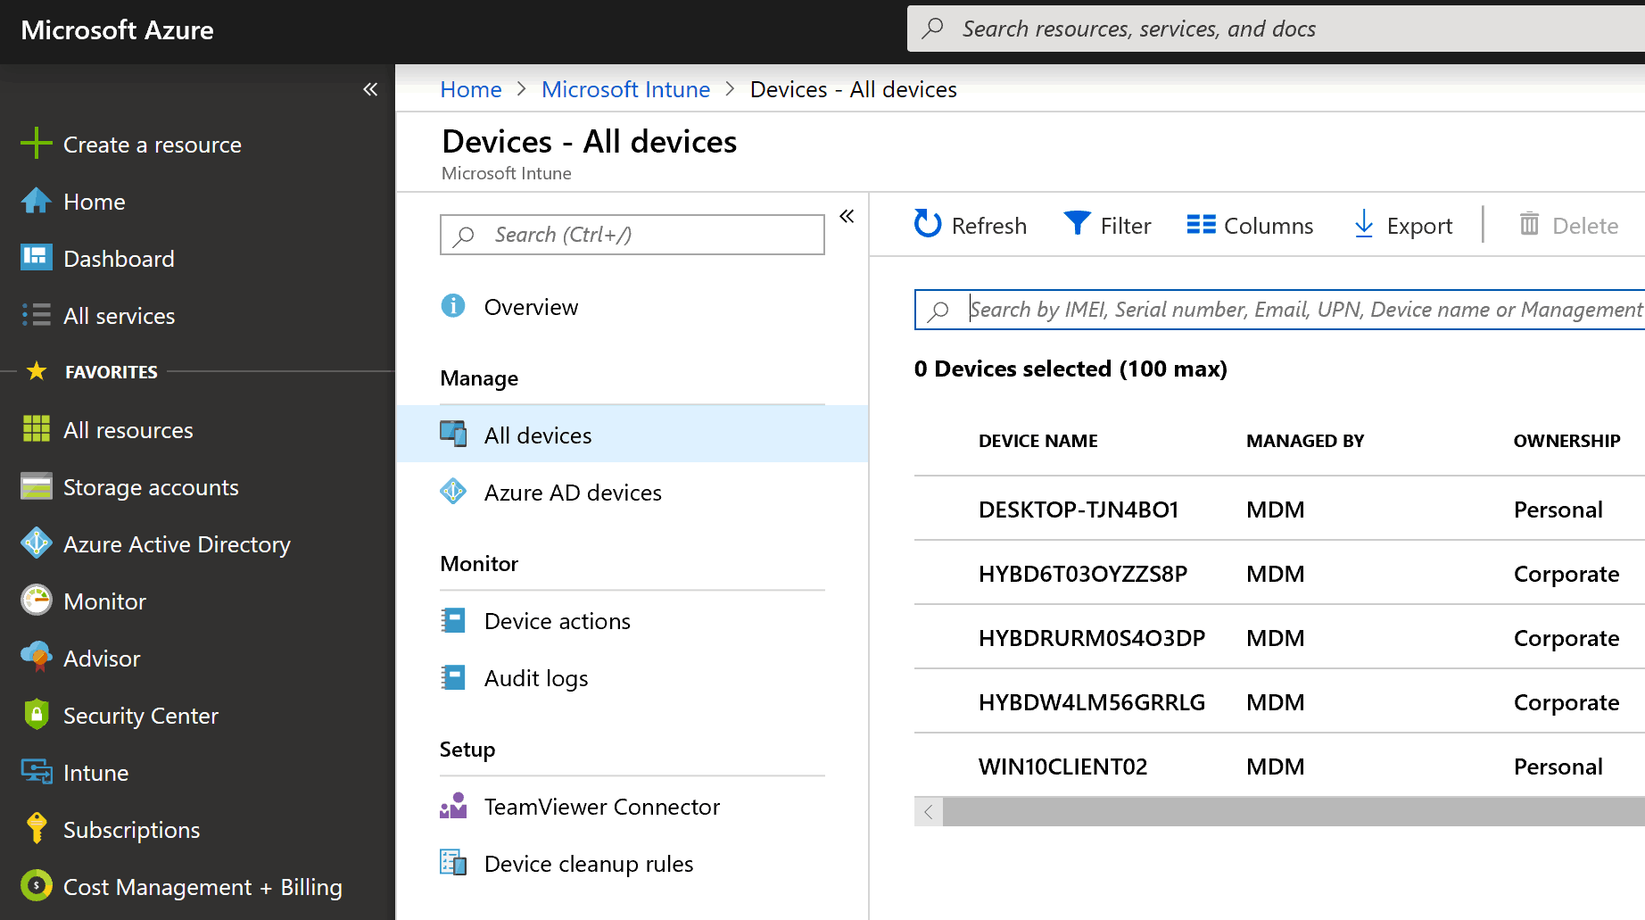Select All devices in the Manage menu

coord(538,435)
